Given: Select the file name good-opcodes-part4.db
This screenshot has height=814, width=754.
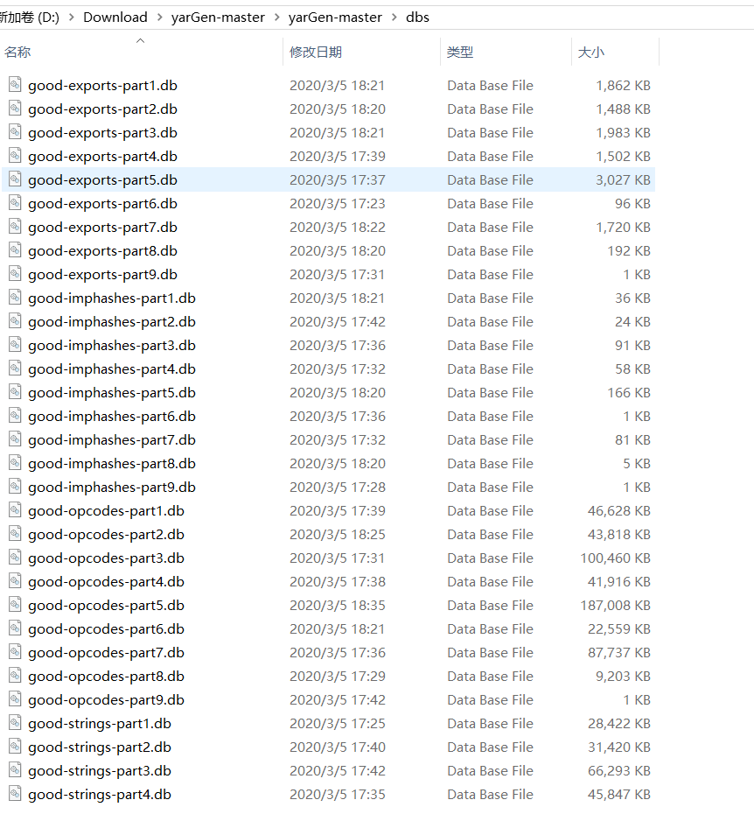Looking at the screenshot, I should [x=107, y=582].
